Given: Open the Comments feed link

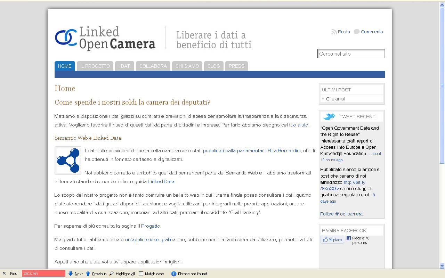Looking at the screenshot, I should (372, 32).
